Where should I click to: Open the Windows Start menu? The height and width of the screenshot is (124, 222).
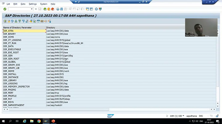tap(3, 121)
